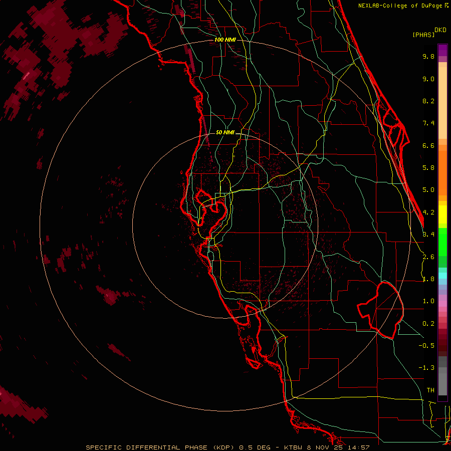Click the 6.6 scale value
Image resolution: width=451 pixels, height=451 pixels.
428,145
